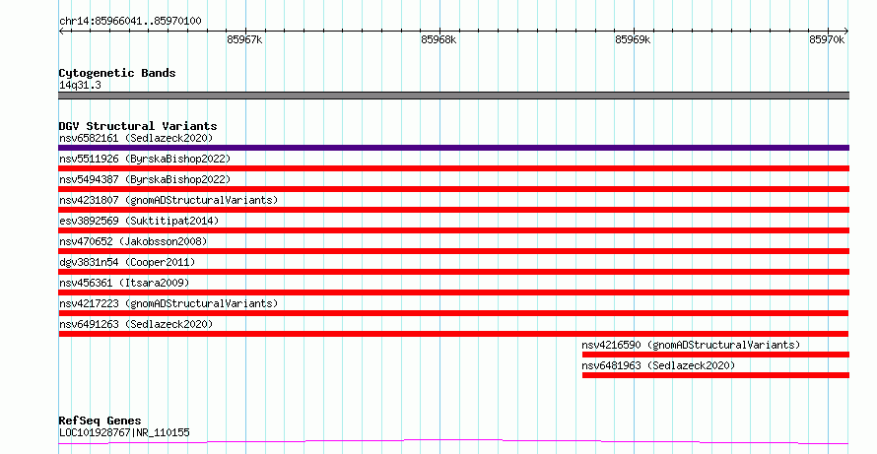
Task: Click the red nsv470652 variant bar
Action: coord(453,251)
